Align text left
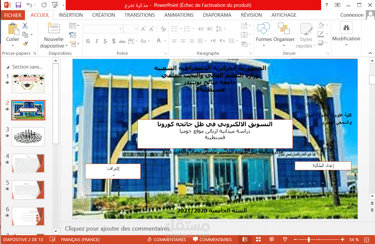This screenshot has width=375, height=244. point(174,41)
